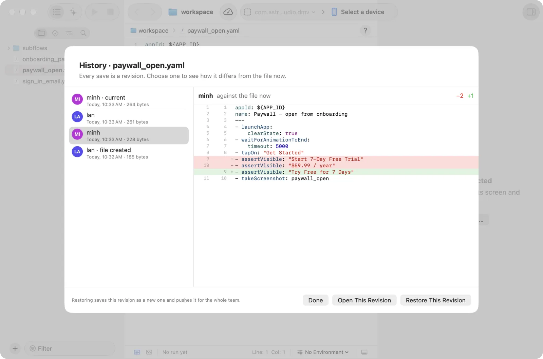Image resolution: width=543 pixels, height=359 pixels.
Task: Open the No Environment dropdown
Action: (x=323, y=352)
